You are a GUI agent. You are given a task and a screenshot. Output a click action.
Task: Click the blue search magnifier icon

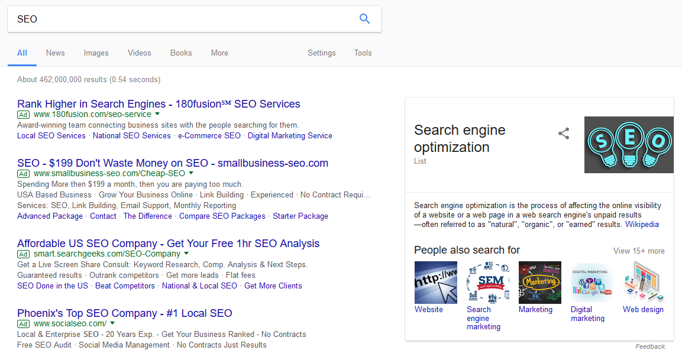click(x=364, y=19)
